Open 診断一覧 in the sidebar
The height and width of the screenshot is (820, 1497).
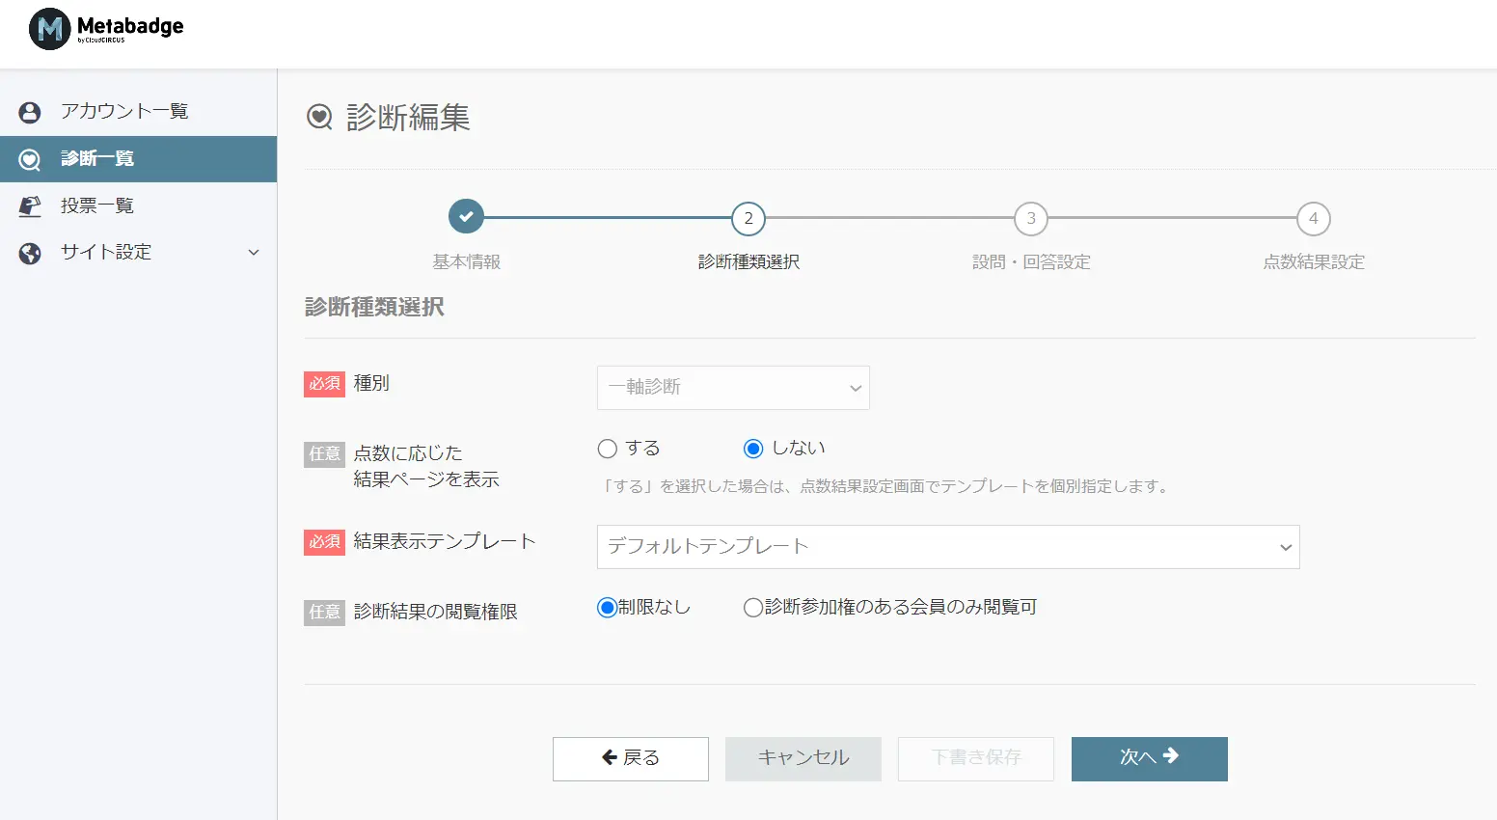(138, 159)
